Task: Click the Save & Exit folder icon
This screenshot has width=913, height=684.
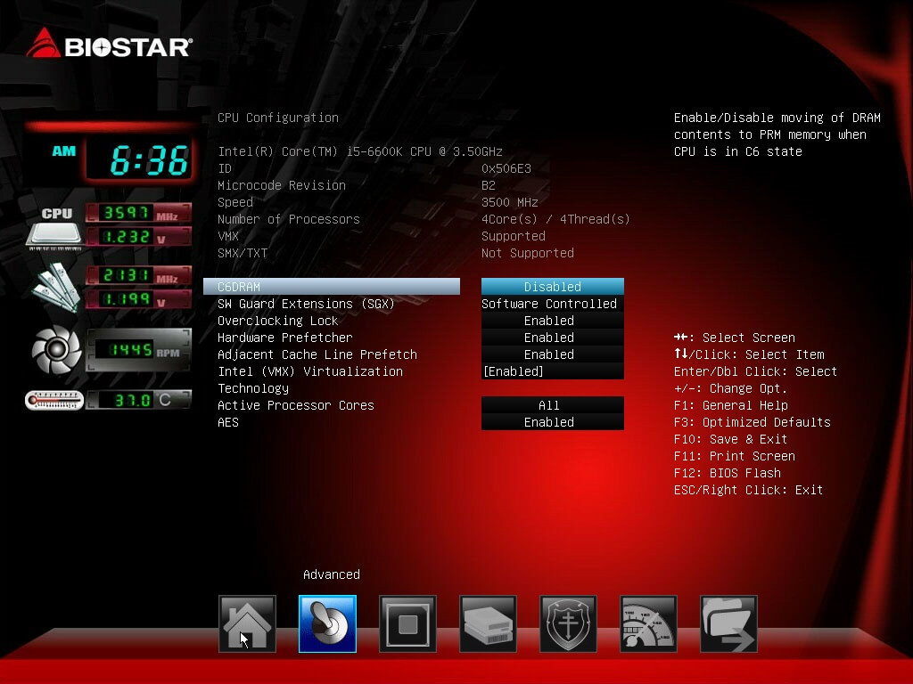Action: pos(728,623)
